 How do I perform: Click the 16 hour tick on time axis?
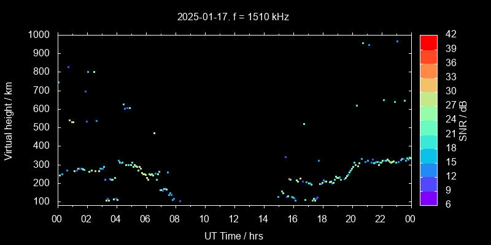click(293, 219)
